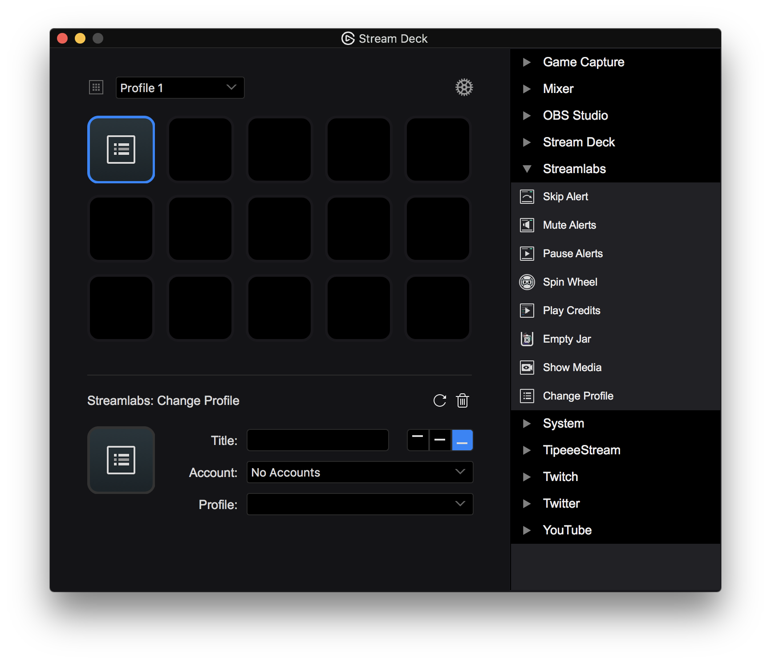Click the red close window button
The width and height of the screenshot is (771, 663).
62,38
